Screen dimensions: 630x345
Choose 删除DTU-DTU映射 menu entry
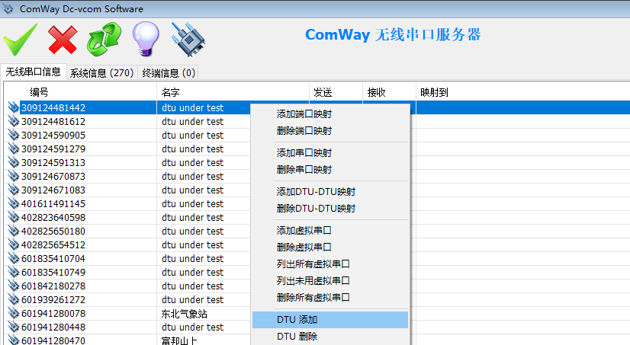[330, 209]
